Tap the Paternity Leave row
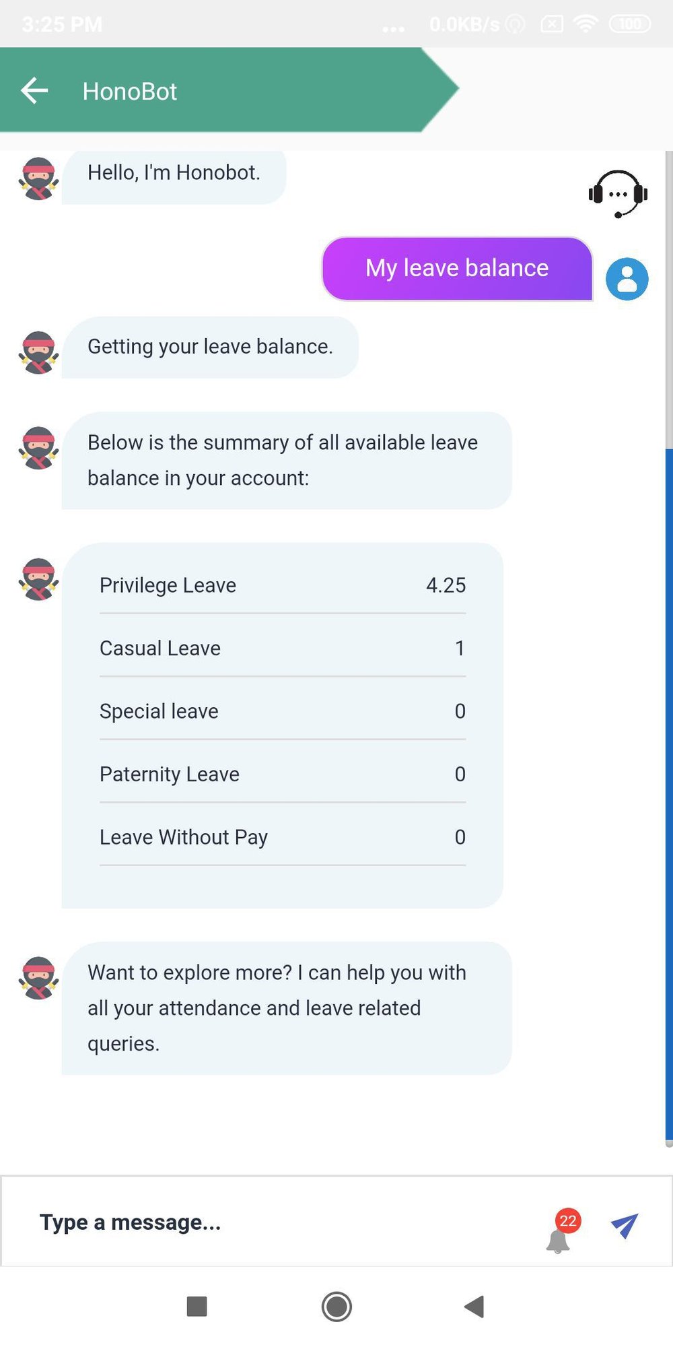673x1347 pixels. pos(283,774)
